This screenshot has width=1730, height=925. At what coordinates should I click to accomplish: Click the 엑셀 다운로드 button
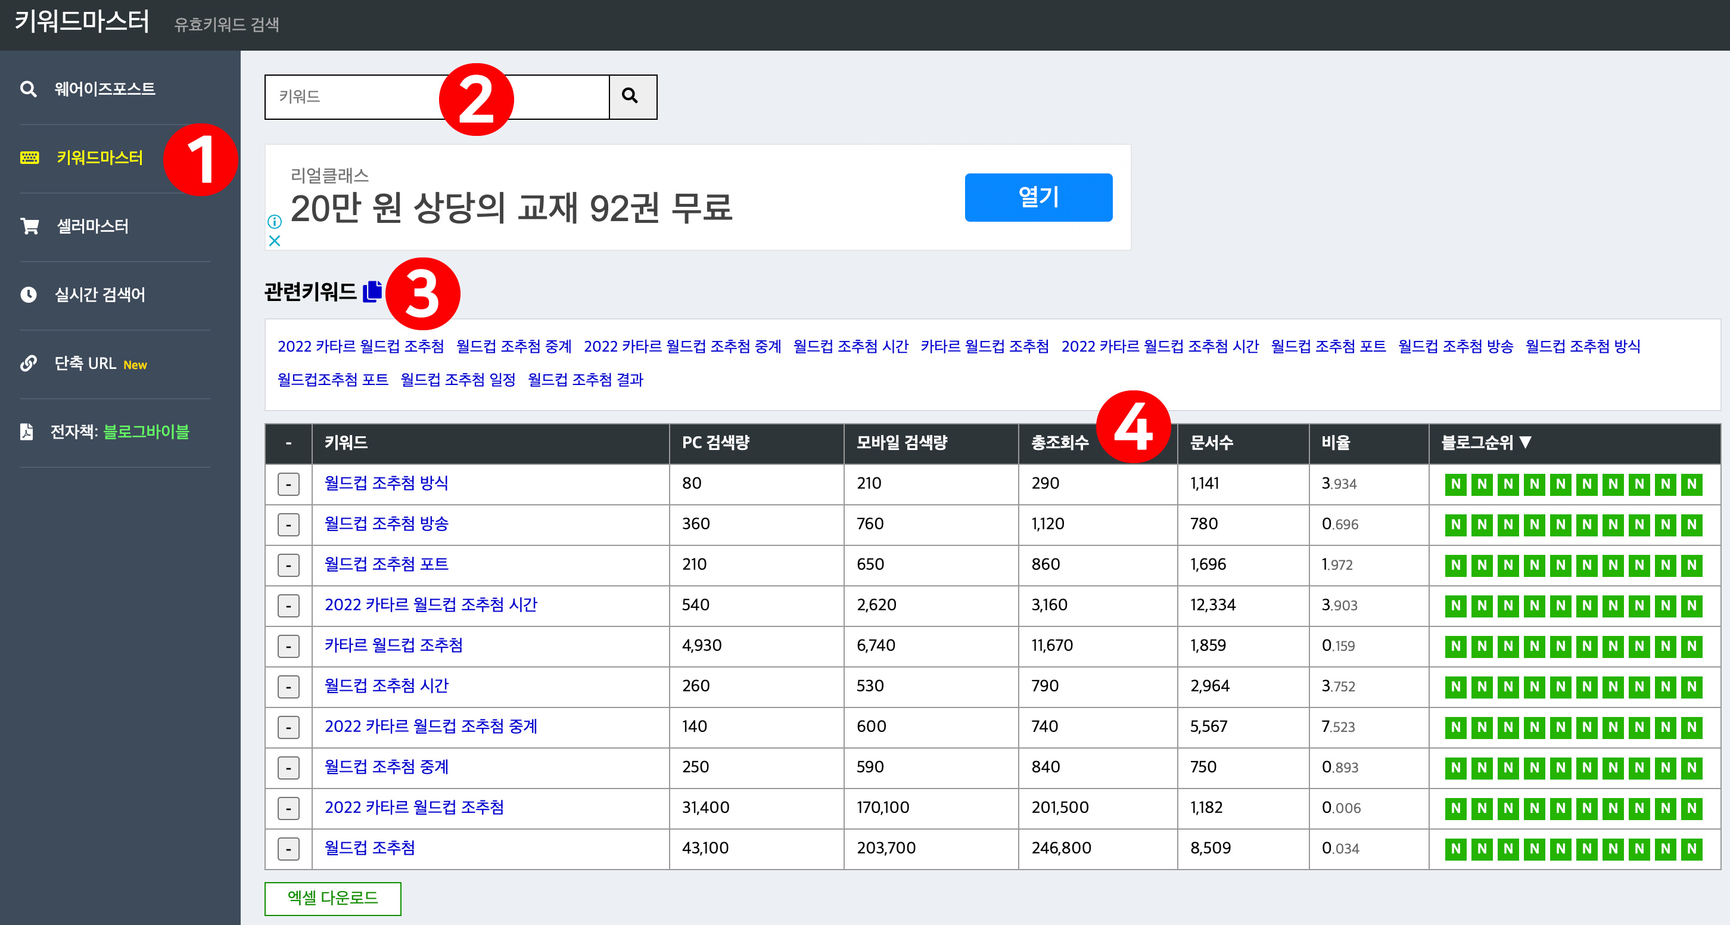pos(332,898)
